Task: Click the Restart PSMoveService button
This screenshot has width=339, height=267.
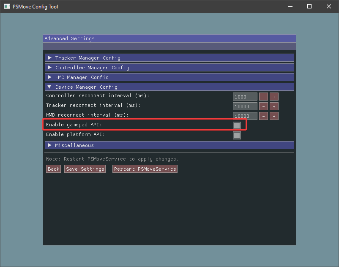Action: pos(145,169)
